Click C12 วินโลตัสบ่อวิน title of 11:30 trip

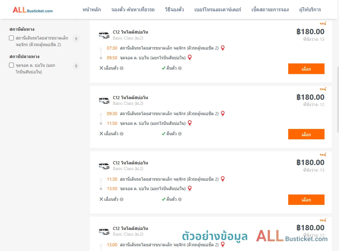coord(130,163)
